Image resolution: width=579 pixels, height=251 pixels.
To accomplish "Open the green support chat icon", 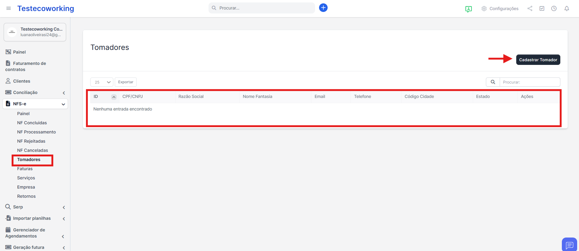I will tap(468, 9).
